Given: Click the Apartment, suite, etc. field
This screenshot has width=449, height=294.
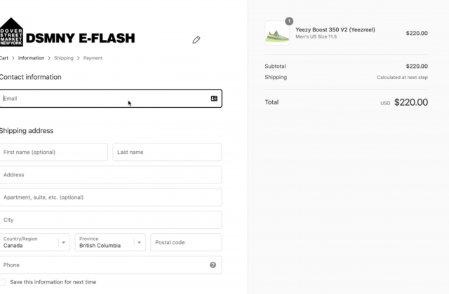Looking at the screenshot, I should (111, 197).
